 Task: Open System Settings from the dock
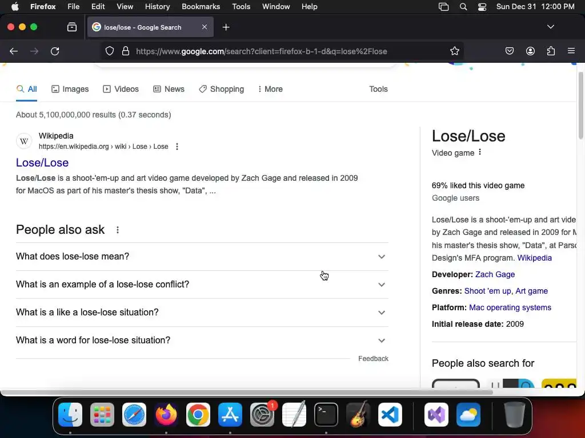[x=262, y=414]
